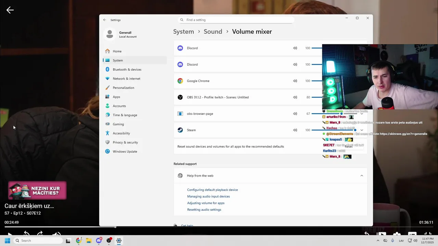This screenshot has width=438, height=246.
Task: Click the Personalization brush icon
Action: tap(107, 88)
